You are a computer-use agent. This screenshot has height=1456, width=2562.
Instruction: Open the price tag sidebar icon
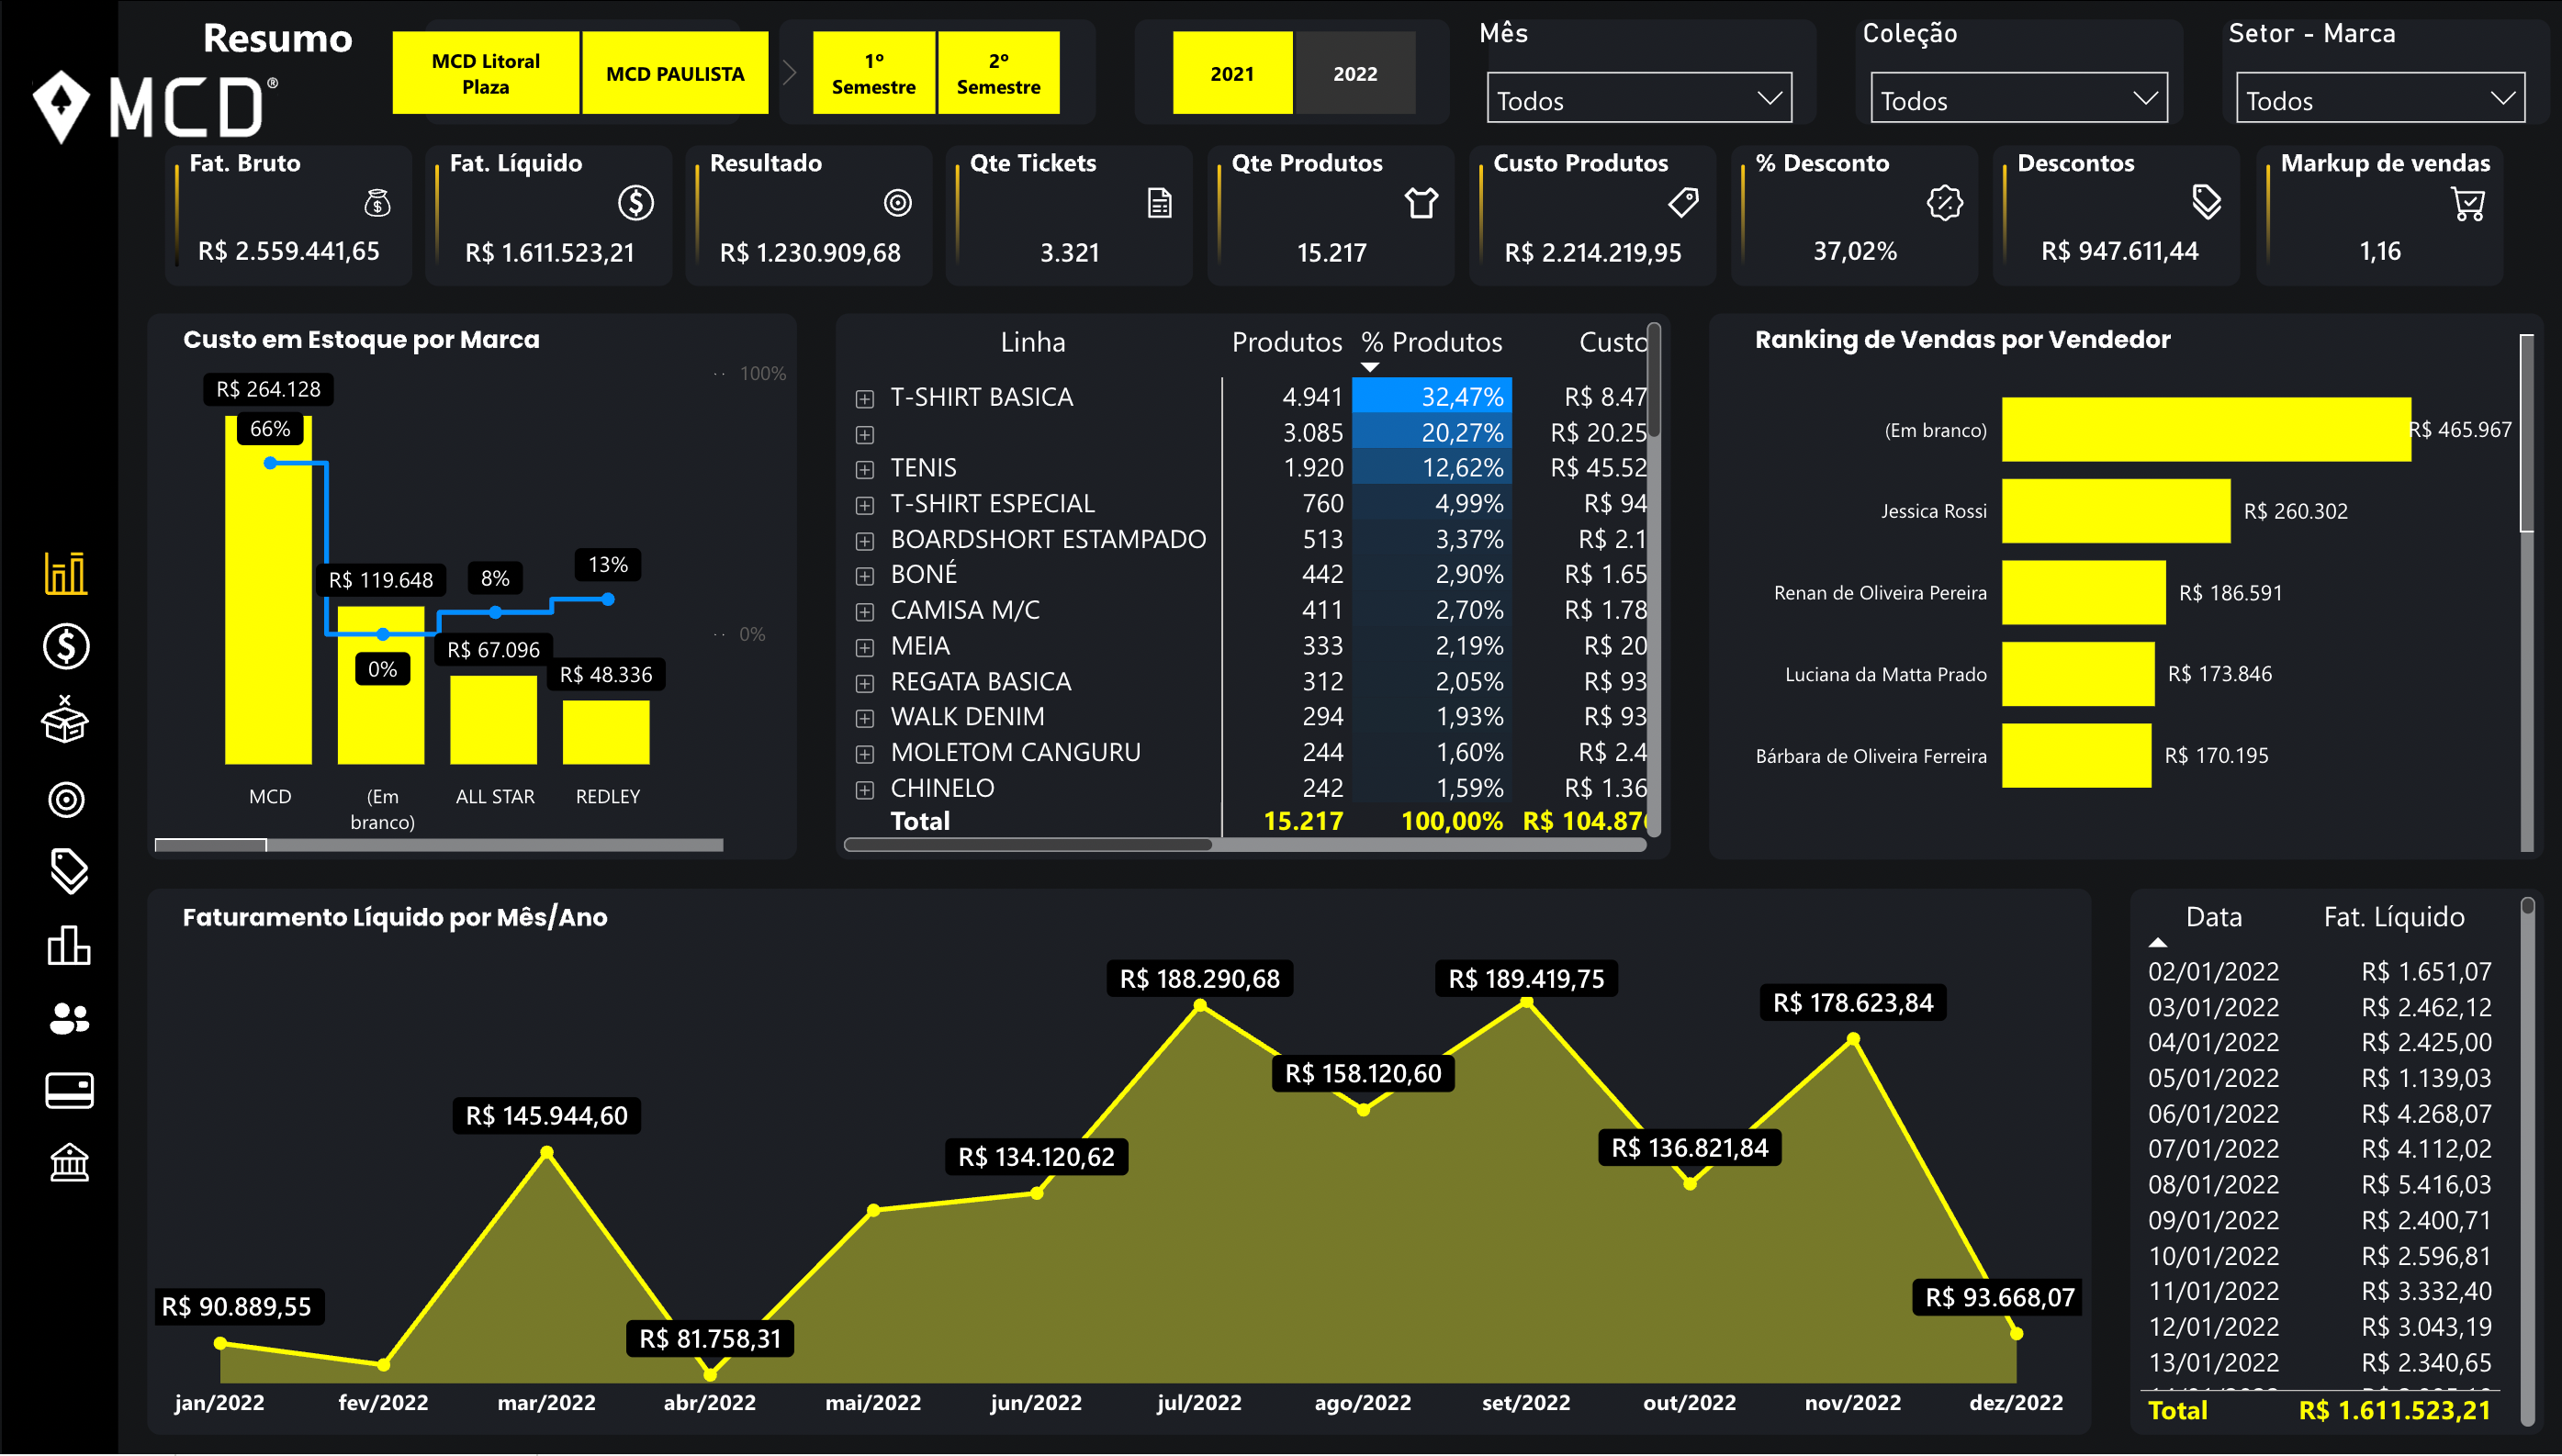tap(68, 871)
